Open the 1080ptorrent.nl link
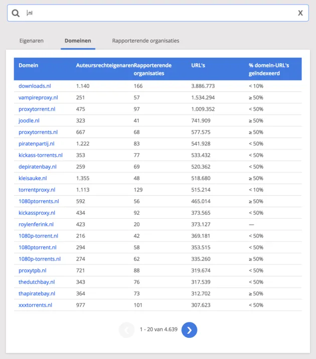 [38, 247]
